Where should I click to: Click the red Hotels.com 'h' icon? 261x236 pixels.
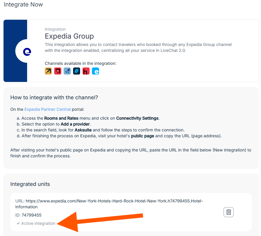click(86, 71)
